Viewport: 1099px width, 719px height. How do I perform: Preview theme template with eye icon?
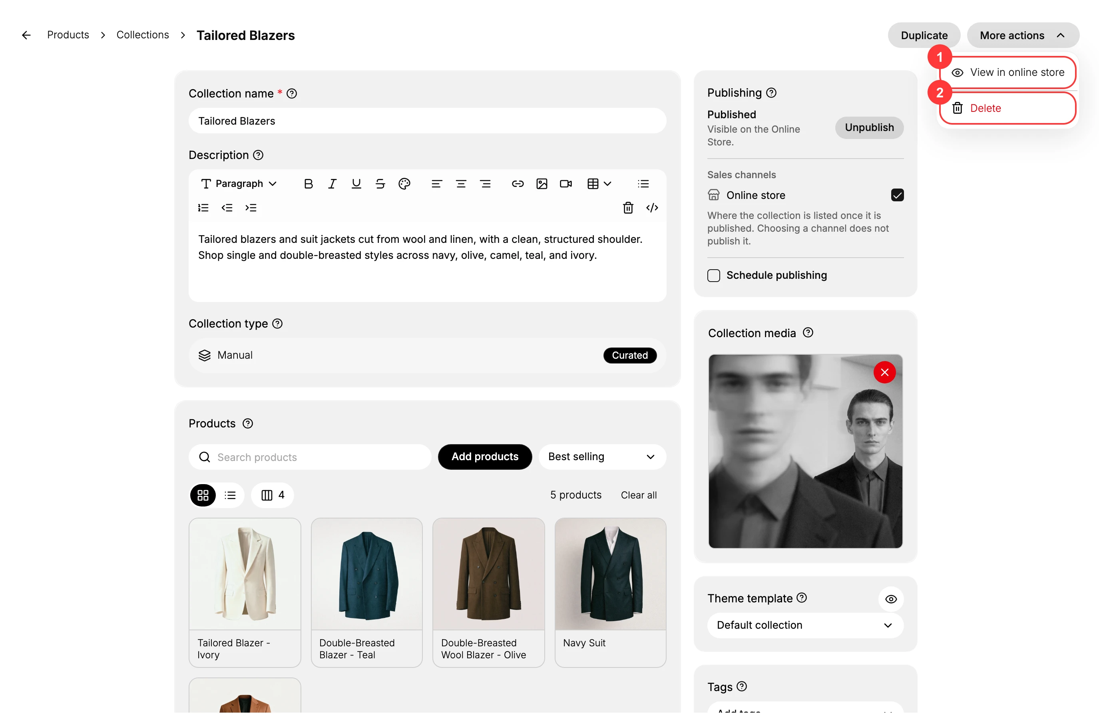(x=891, y=600)
